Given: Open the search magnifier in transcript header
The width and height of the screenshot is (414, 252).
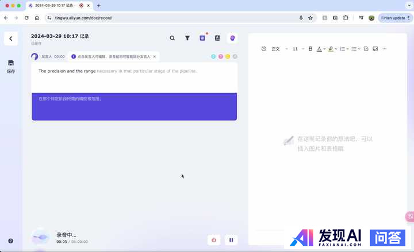Looking at the screenshot, I should pos(172,38).
